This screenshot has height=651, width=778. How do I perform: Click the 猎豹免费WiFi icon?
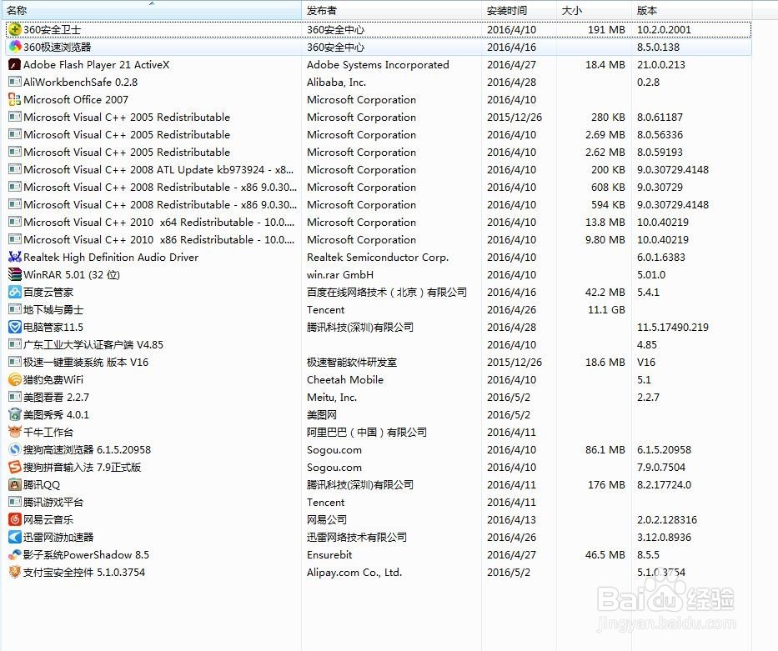pos(15,379)
